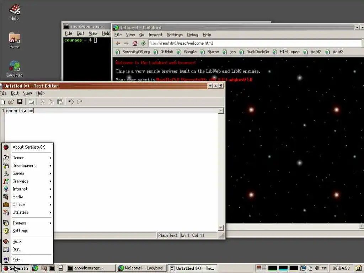The image size is (364, 273).
Task: Click the 06:04:58 taskbar clock
Action: click(341, 268)
